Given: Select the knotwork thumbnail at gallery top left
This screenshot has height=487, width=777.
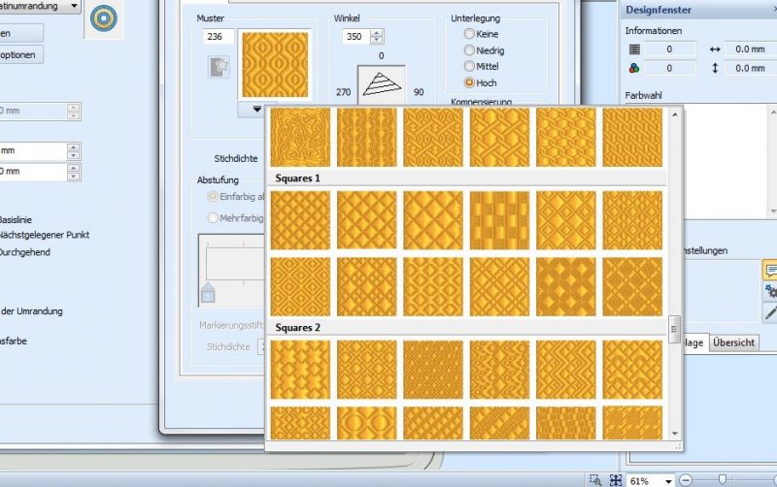Looking at the screenshot, I should click(300, 137).
